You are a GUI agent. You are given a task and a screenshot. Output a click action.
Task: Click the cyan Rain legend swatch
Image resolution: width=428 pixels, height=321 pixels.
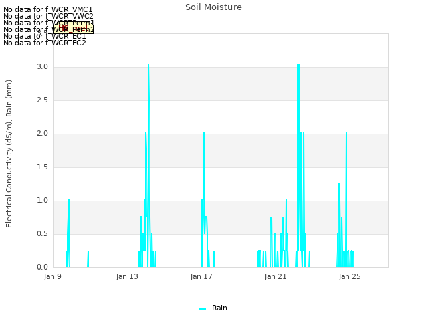[202, 309]
